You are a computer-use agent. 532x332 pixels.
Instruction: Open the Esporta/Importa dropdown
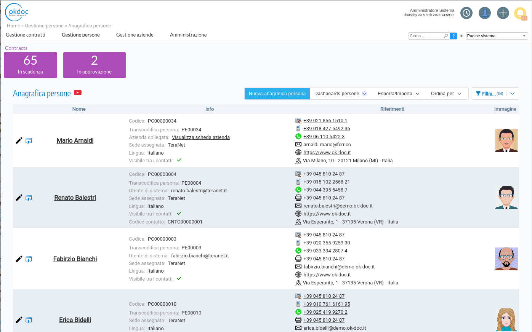pyautogui.click(x=398, y=93)
